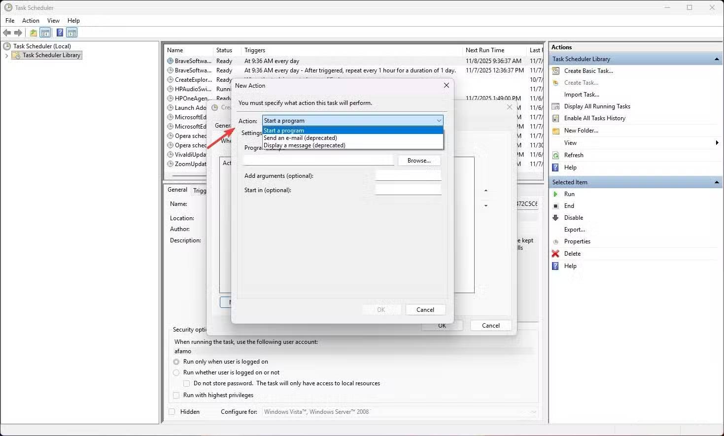Screen dimensions: 724x436
Task: Click 'Export...' in the Actions pane
Action: [x=575, y=230]
